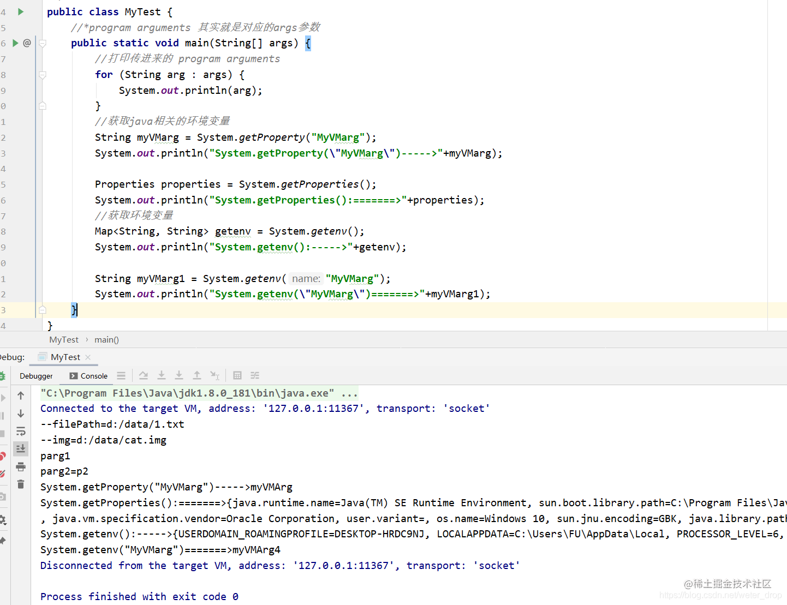Click the Run to Cursor icon
The width and height of the screenshot is (787, 605).
(x=214, y=375)
